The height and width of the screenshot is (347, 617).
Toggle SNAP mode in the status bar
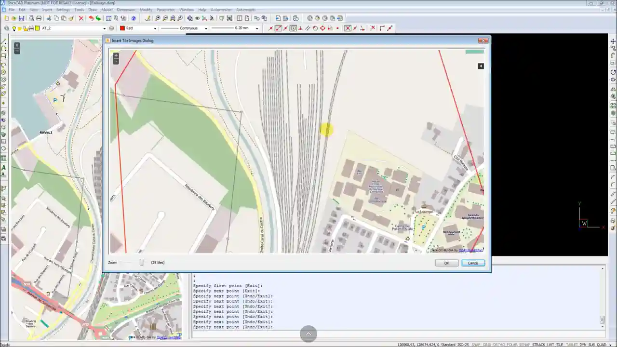pyautogui.click(x=476, y=345)
